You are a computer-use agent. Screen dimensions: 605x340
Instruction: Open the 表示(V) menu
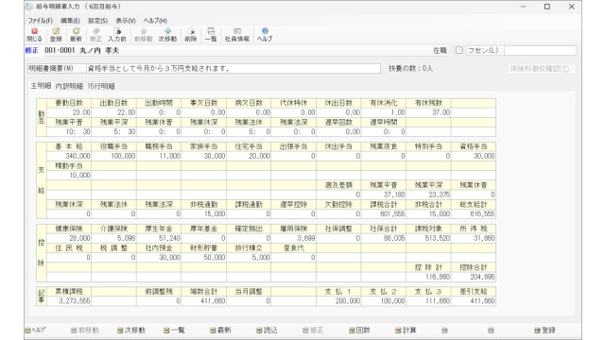click(x=126, y=21)
